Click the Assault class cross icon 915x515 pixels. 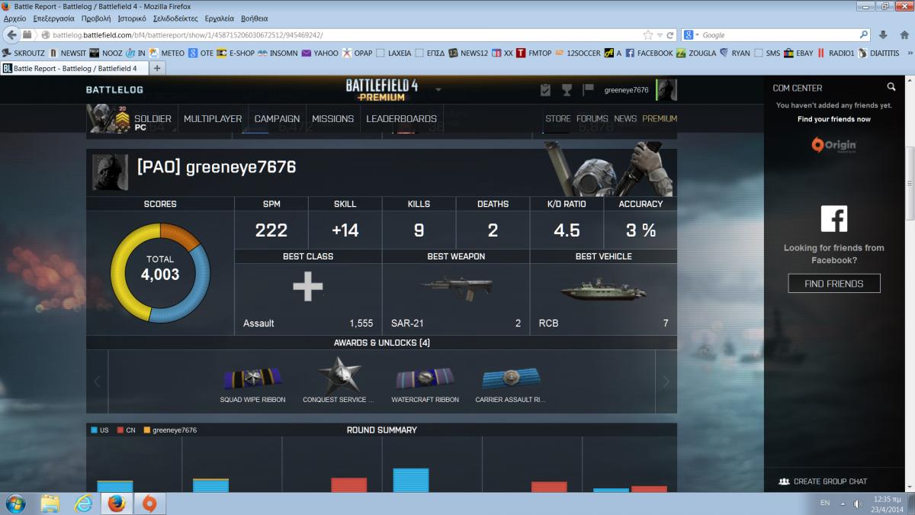pos(308,287)
